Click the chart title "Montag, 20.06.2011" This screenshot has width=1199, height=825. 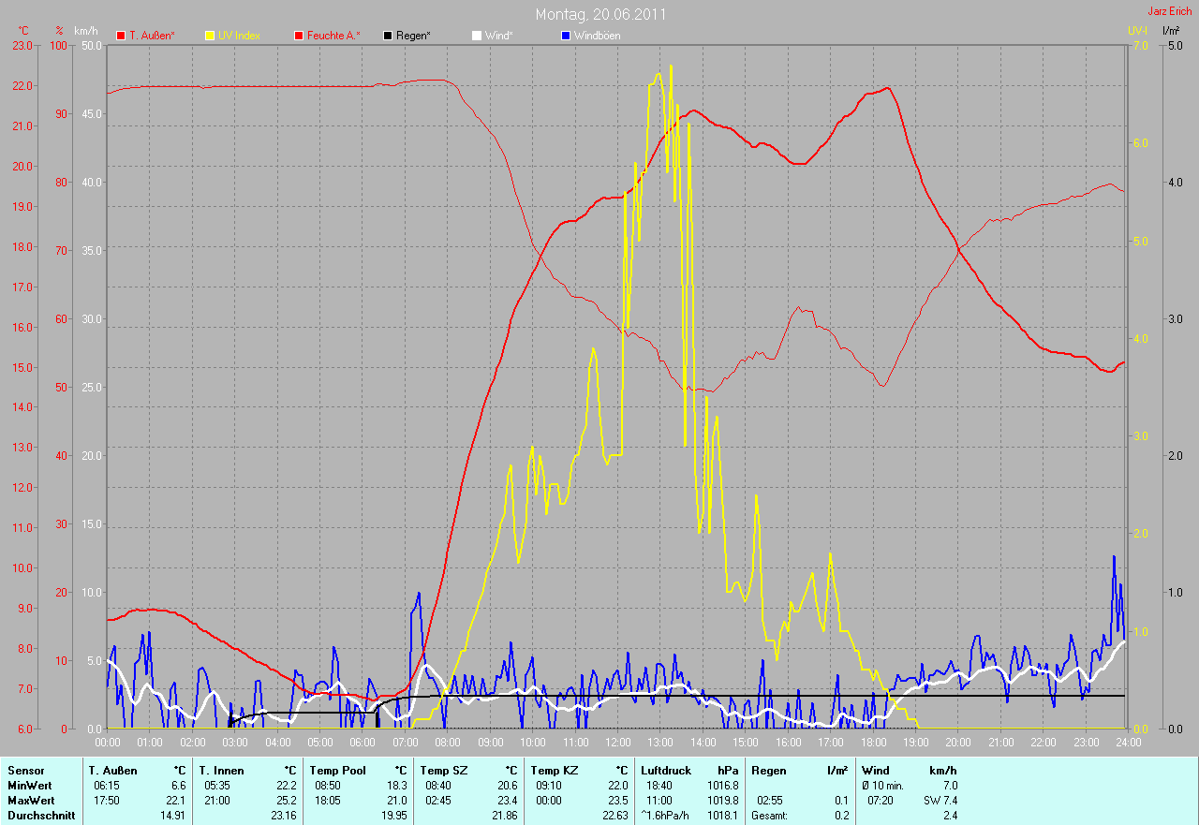click(601, 14)
